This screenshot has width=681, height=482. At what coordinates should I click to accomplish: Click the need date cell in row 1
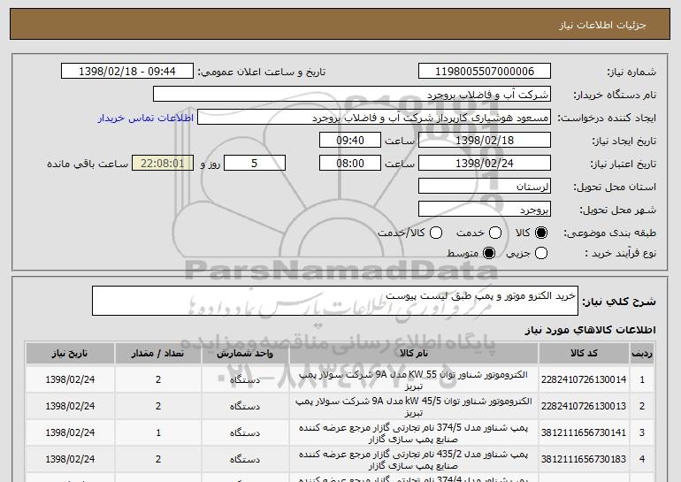click(70, 379)
